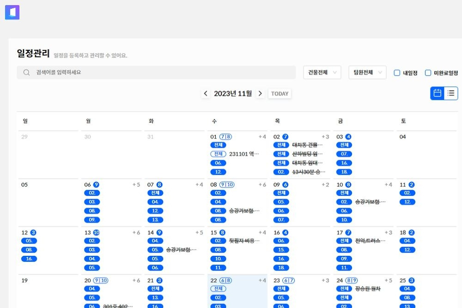The height and width of the screenshot is (308, 462).
Task: Click 07. tag on November 03
Action: pyautogui.click(x=344, y=154)
